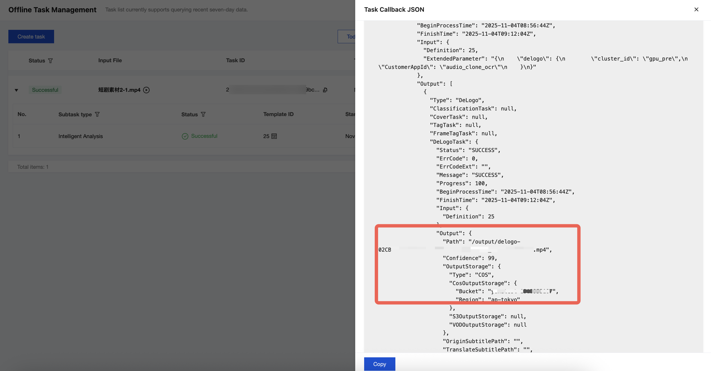The image size is (711, 371).
Task: View template 25 details icon
Action: click(x=274, y=136)
